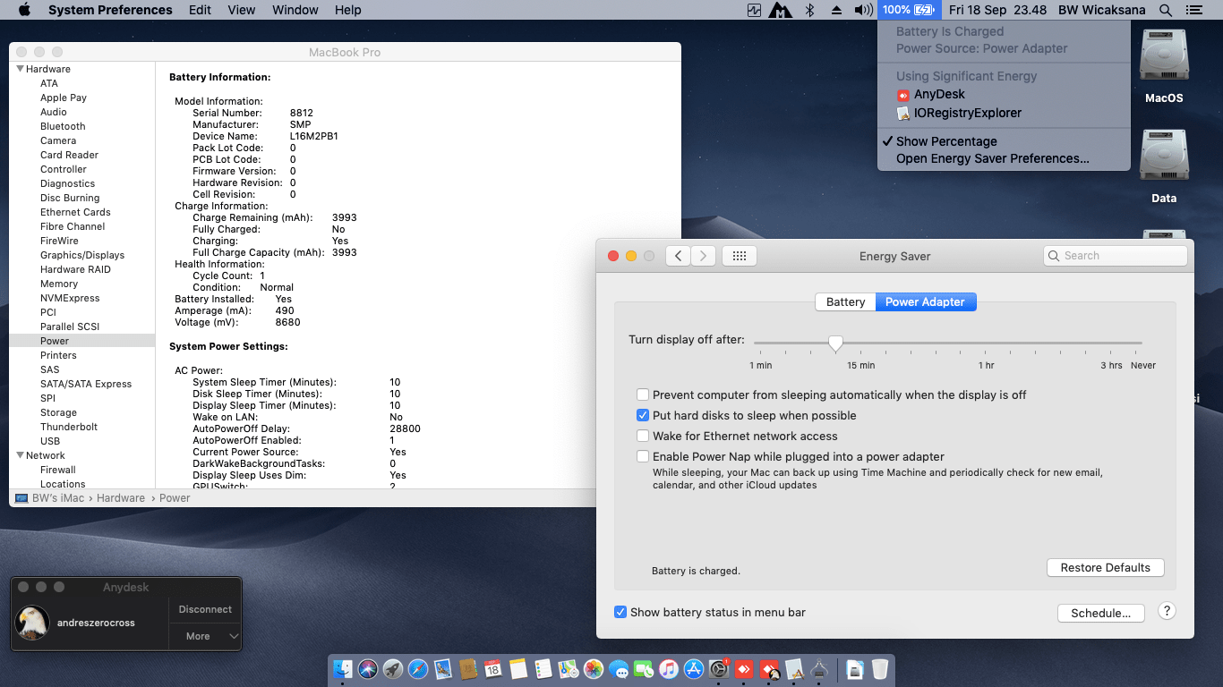1223x687 pixels.
Task: Uncheck Show battery status in menu bar
Action: 620,612
